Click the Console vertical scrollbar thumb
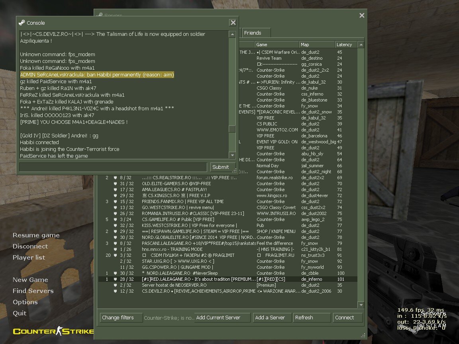Viewport: 459px width, 344px height. 232,129
